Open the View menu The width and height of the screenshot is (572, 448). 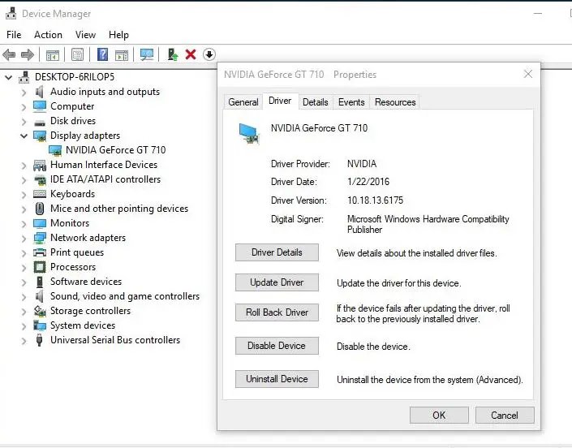coord(85,35)
